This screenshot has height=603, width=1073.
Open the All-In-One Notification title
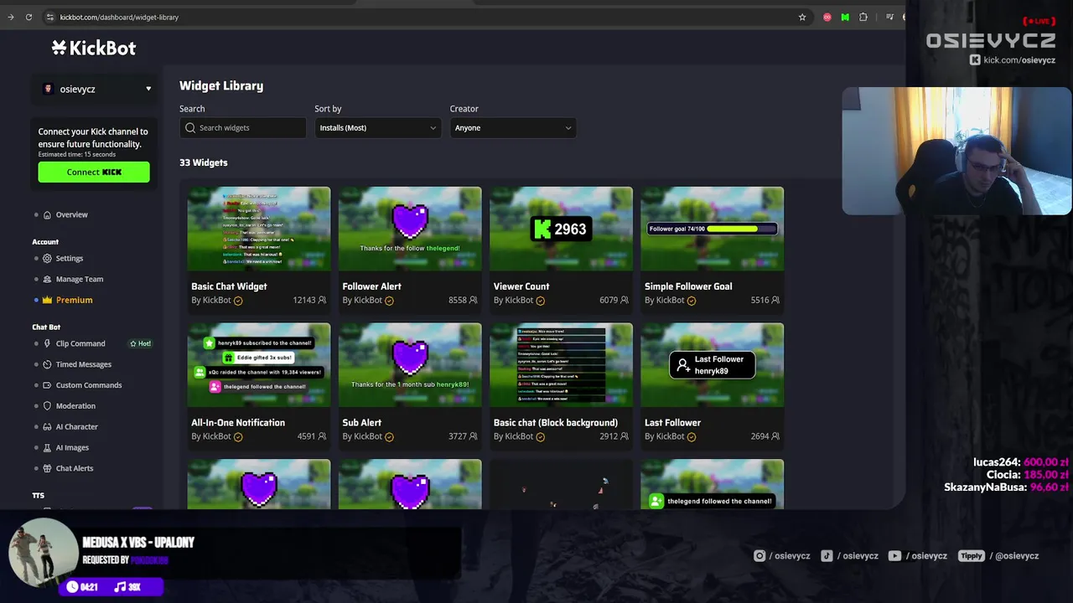point(238,423)
